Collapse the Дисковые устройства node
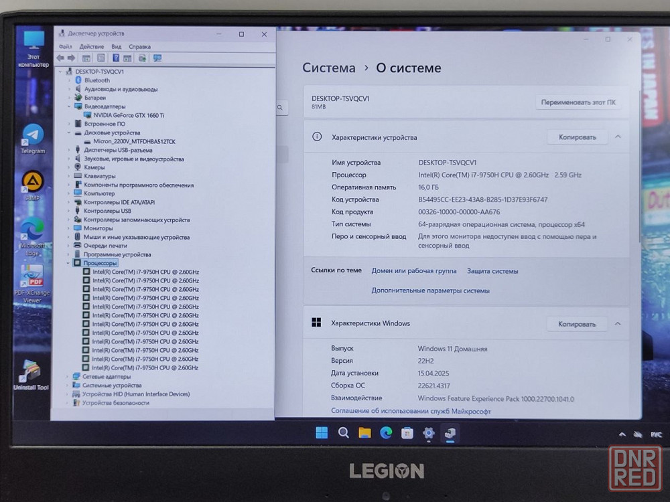This screenshot has width=670, height=502. point(68,133)
